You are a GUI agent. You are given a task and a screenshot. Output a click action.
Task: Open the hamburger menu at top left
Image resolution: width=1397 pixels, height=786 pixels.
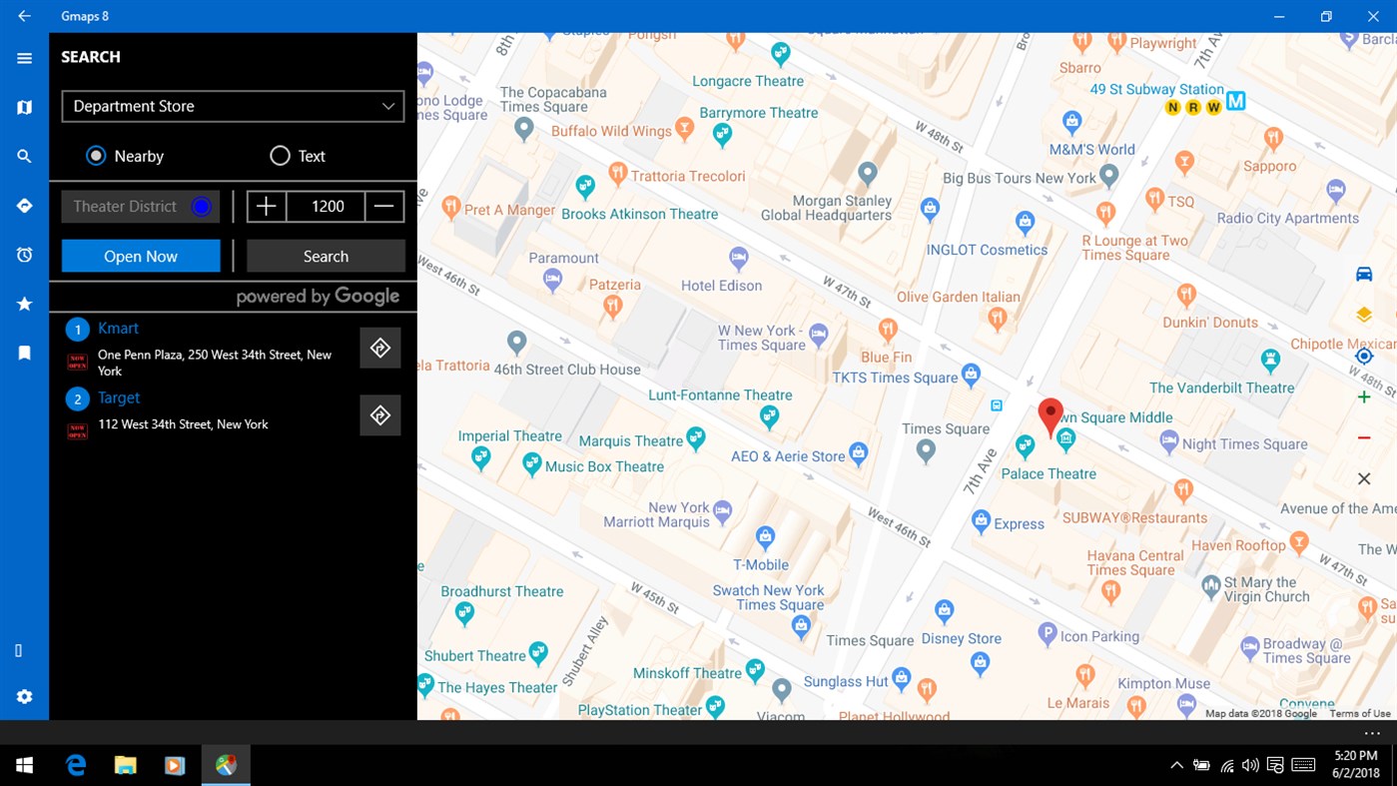click(23, 58)
